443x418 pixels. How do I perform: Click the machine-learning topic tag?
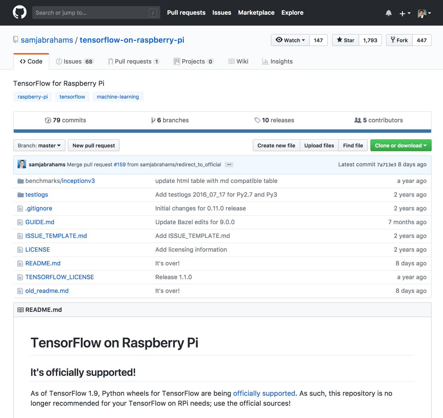(118, 97)
